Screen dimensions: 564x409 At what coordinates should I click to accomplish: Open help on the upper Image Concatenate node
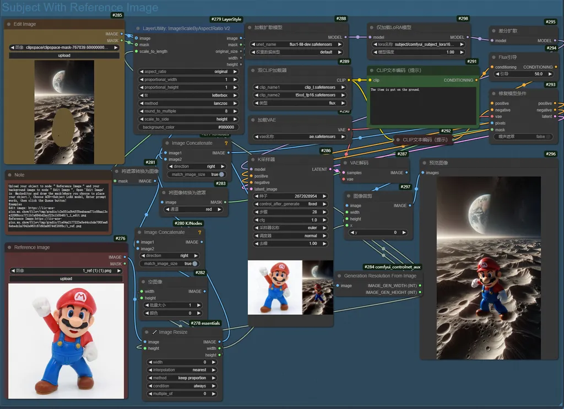tap(226, 143)
